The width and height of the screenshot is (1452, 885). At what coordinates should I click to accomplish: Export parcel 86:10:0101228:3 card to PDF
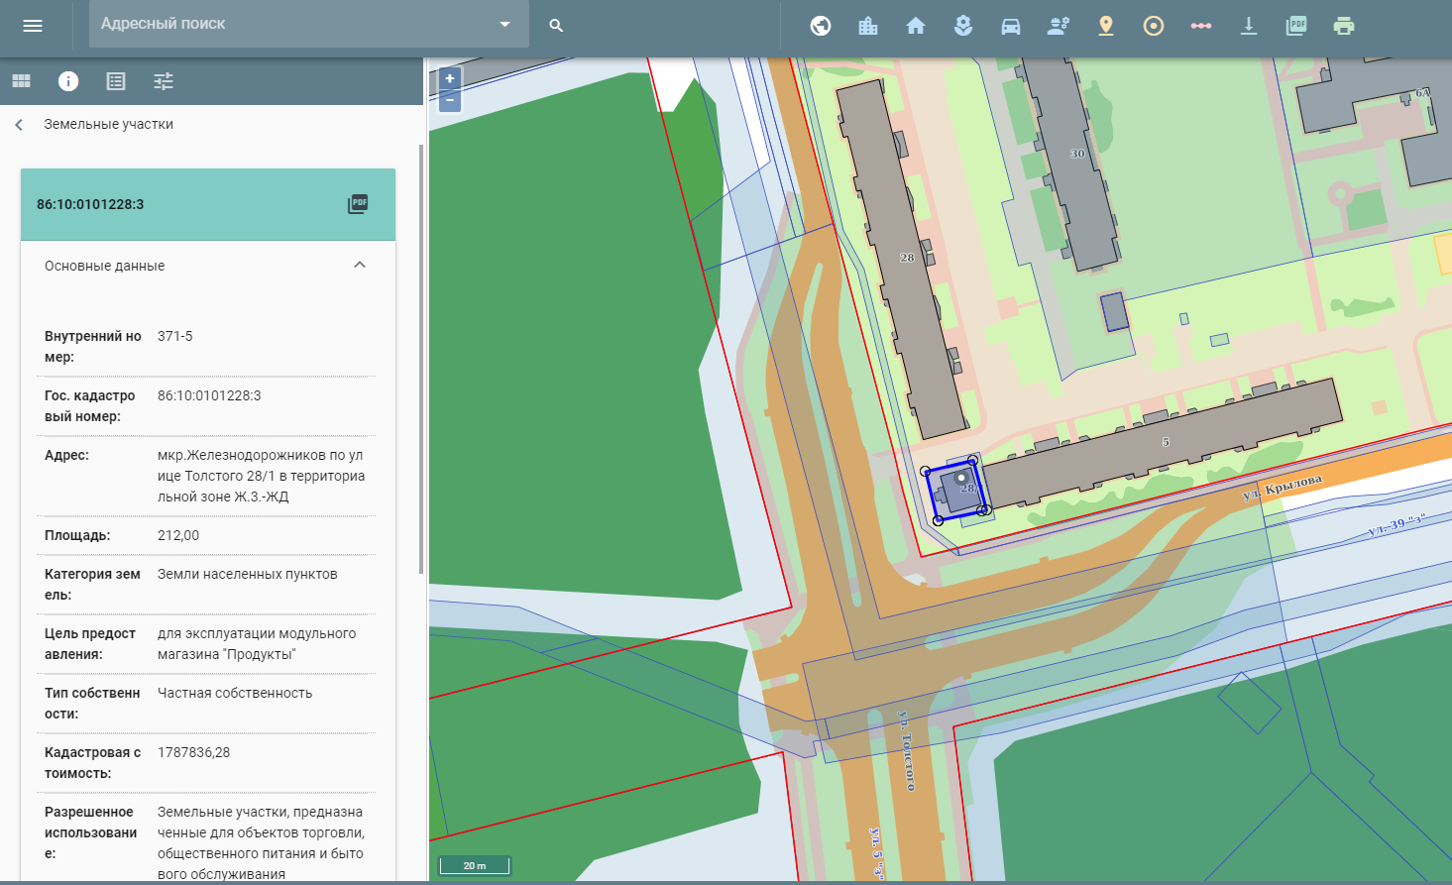click(x=358, y=204)
